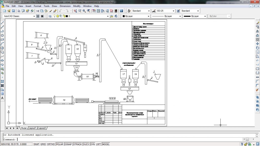
Task: Open the Modify menu
Action: pos(77,6)
